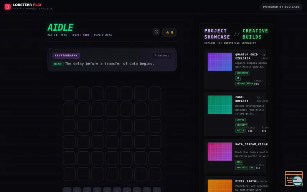The height and width of the screenshot is (192, 307).
Task: Click the DATA tag
Action: 239,162
